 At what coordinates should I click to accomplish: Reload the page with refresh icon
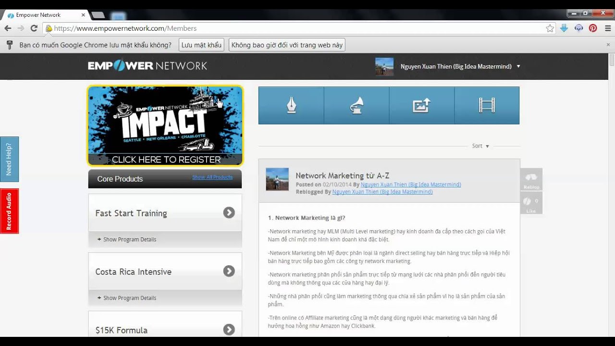34,28
